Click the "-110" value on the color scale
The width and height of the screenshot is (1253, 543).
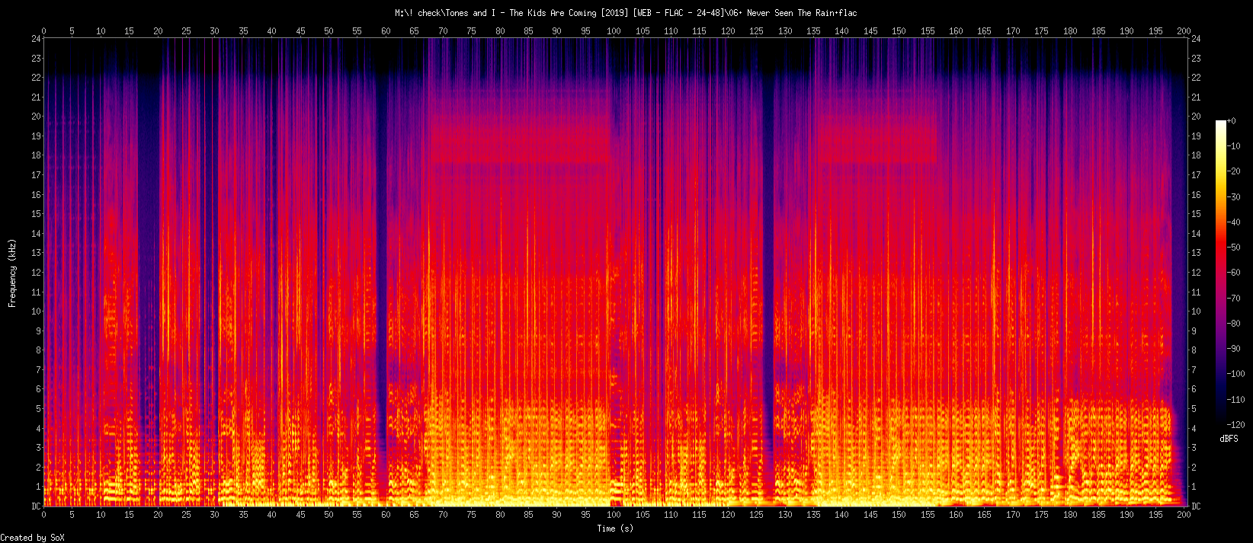click(1237, 400)
